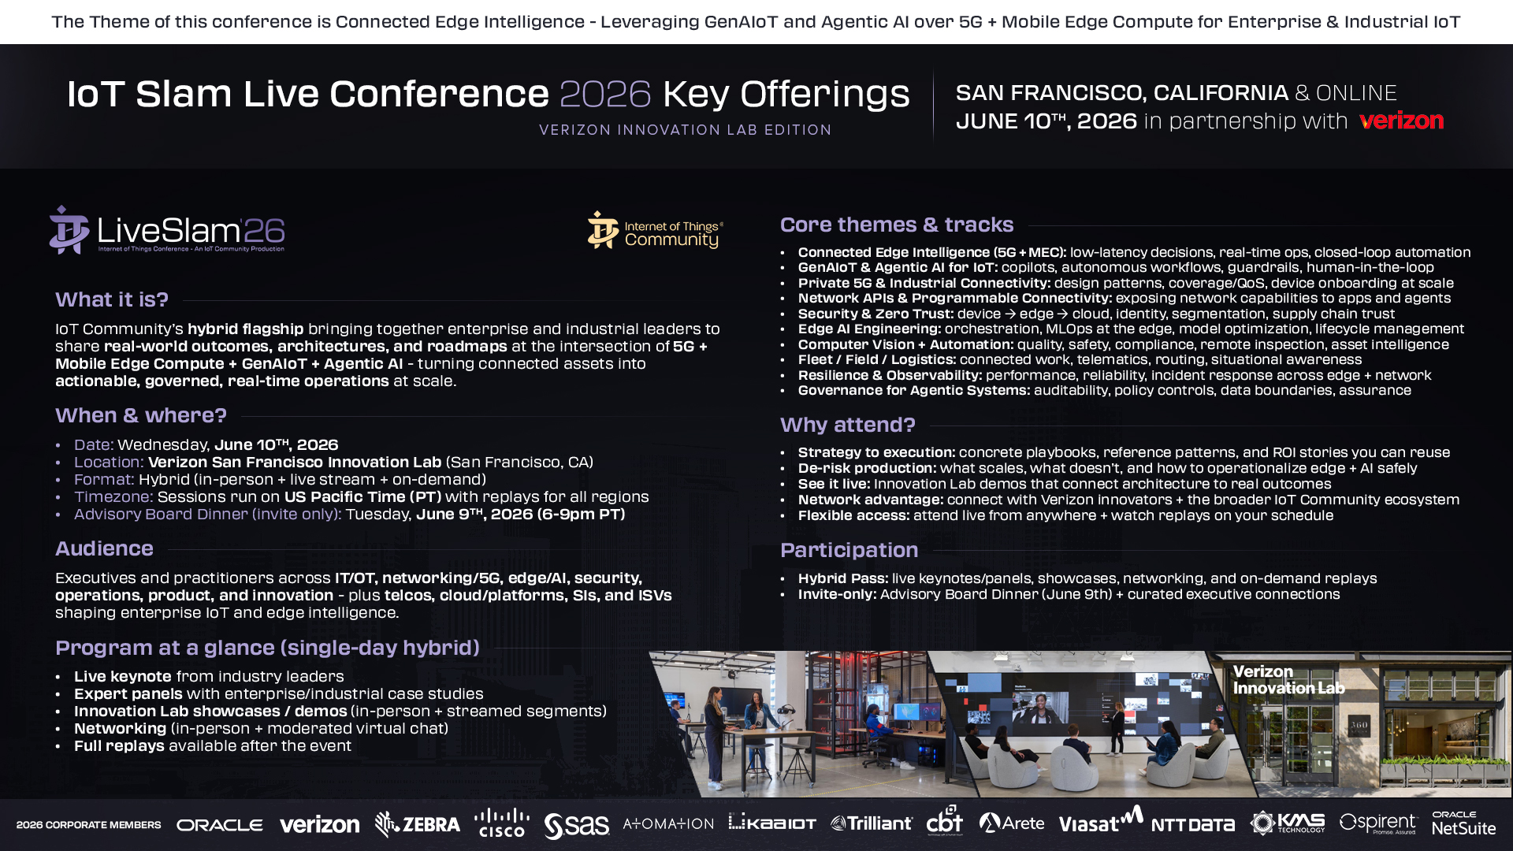Click the 'Core themes & tracks' heading

click(x=896, y=225)
